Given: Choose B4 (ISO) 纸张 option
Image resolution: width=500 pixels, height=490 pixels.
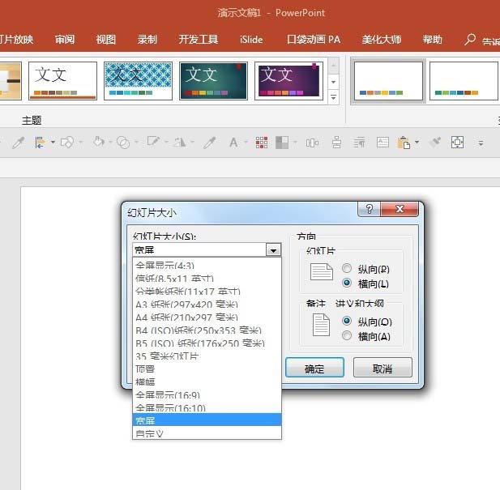Looking at the screenshot, I should pyautogui.click(x=207, y=330).
